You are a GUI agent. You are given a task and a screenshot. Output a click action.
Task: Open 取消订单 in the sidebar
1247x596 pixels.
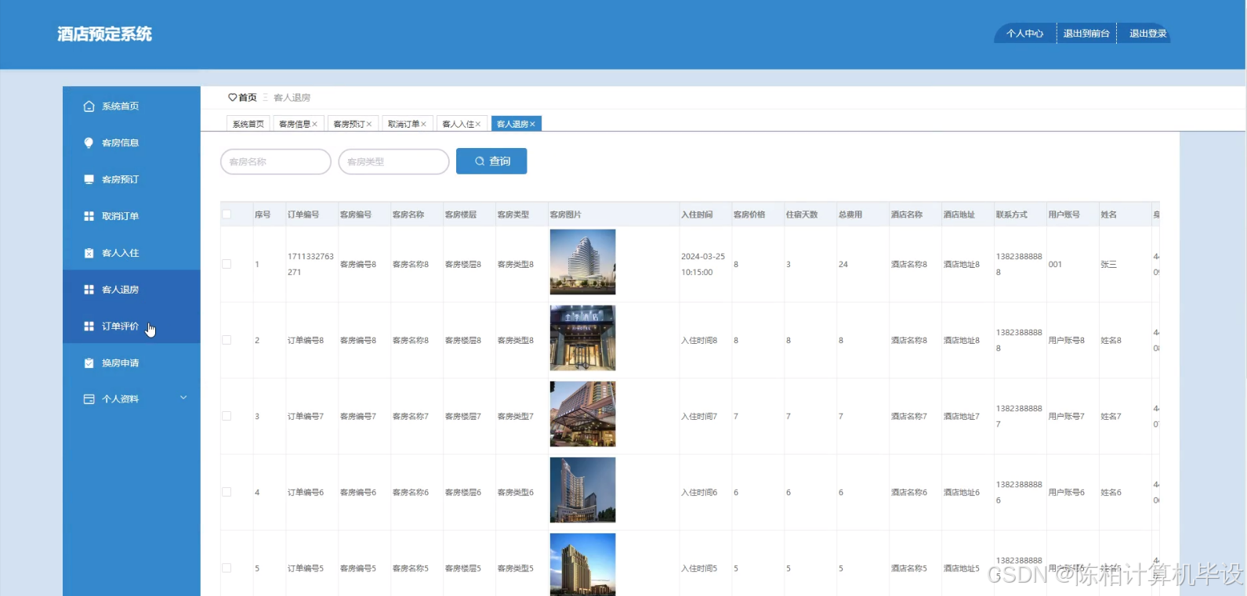(132, 216)
